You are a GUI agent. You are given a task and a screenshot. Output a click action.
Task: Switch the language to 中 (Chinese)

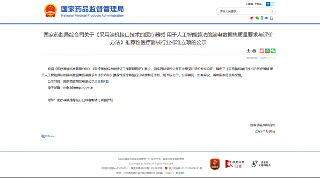point(268,4)
